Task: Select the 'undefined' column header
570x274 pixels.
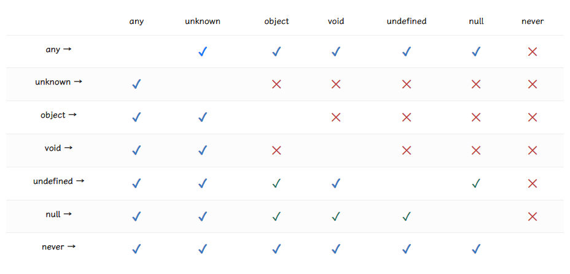Action: [407, 21]
